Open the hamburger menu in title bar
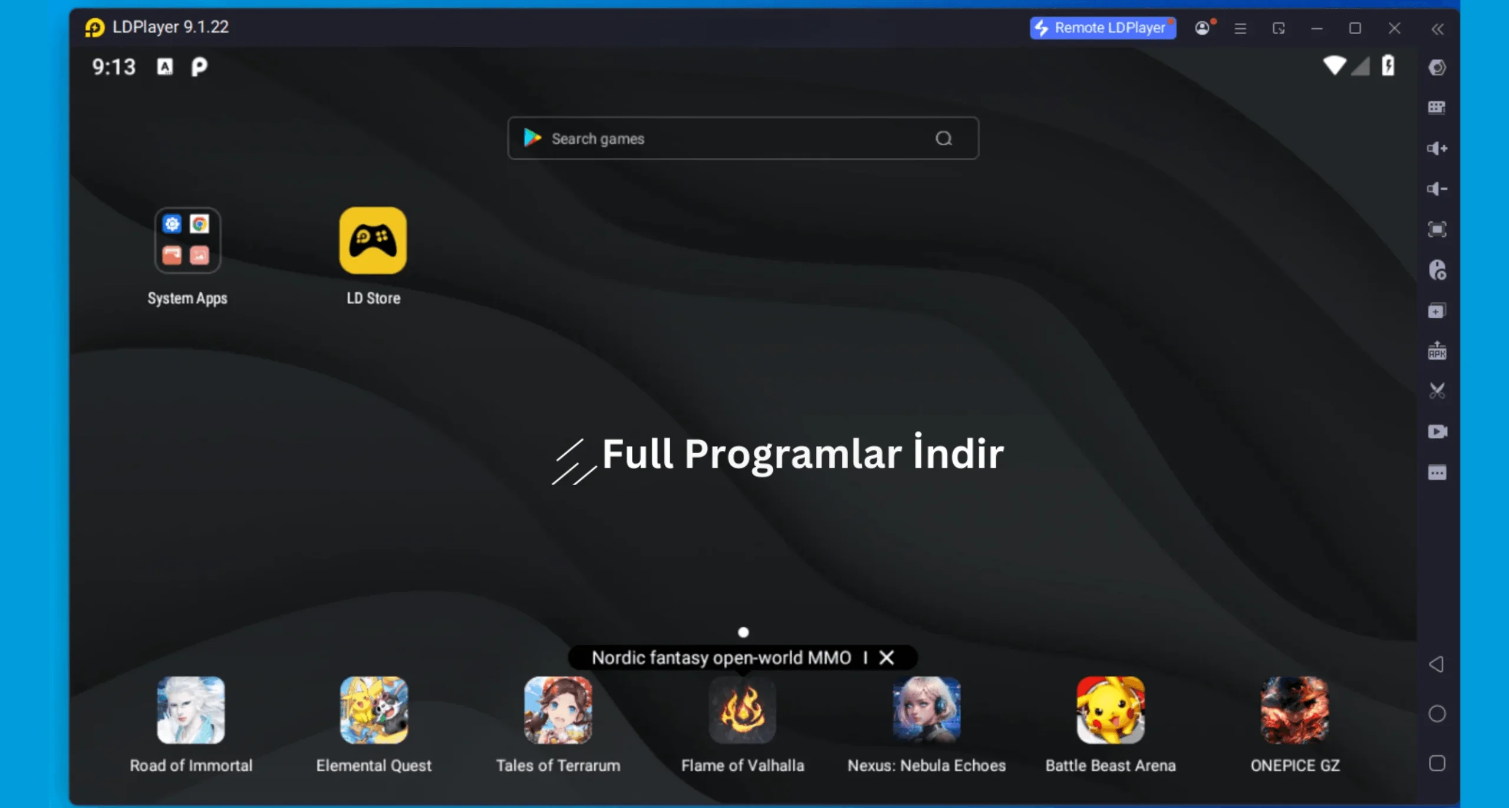1509x808 pixels. [1240, 28]
